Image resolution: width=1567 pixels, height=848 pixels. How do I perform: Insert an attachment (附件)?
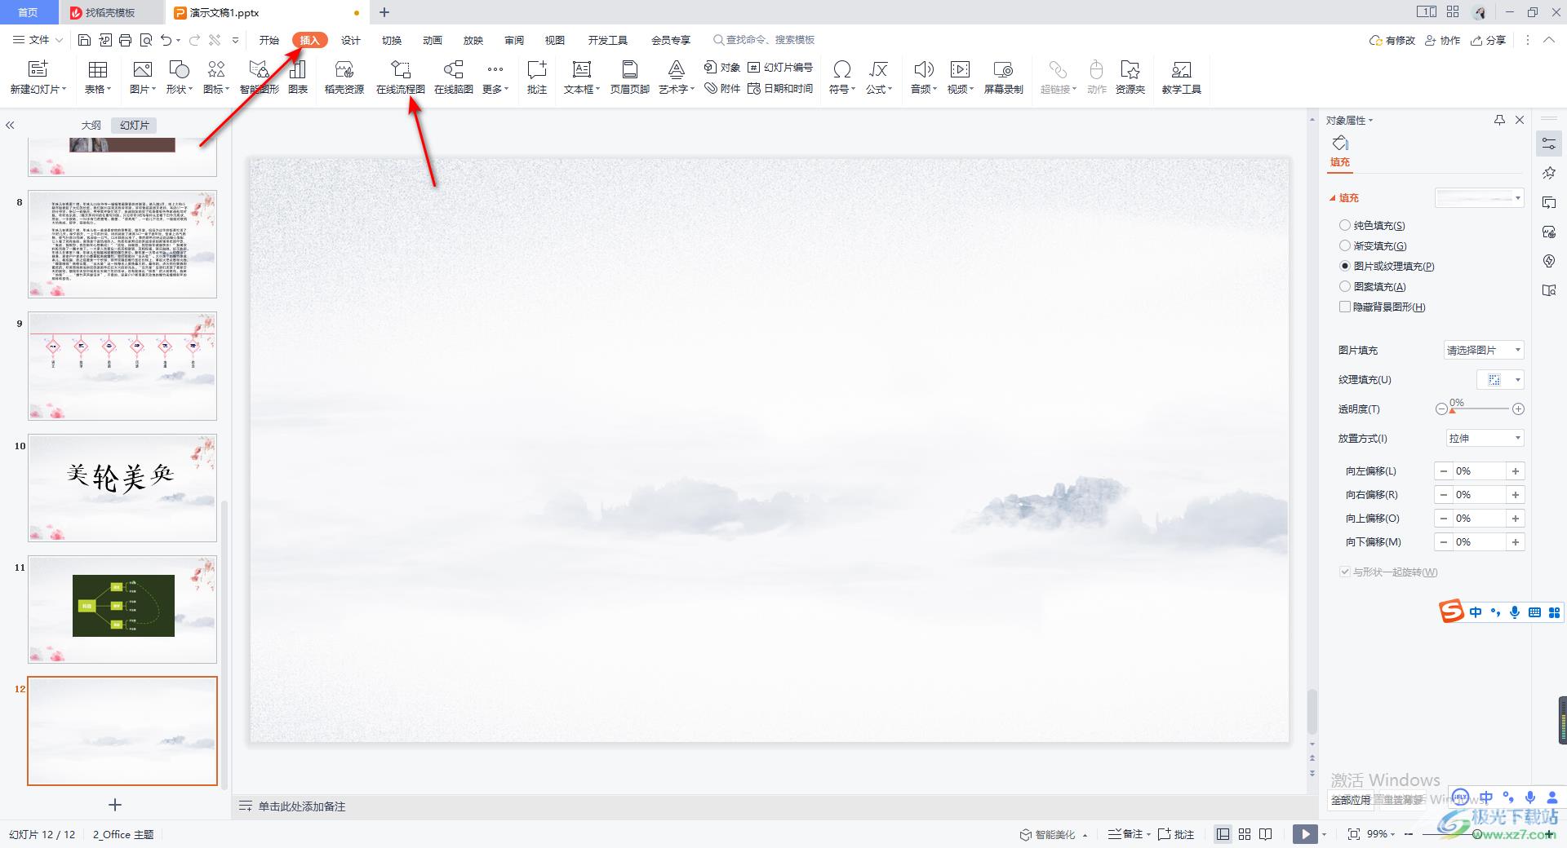coord(722,88)
